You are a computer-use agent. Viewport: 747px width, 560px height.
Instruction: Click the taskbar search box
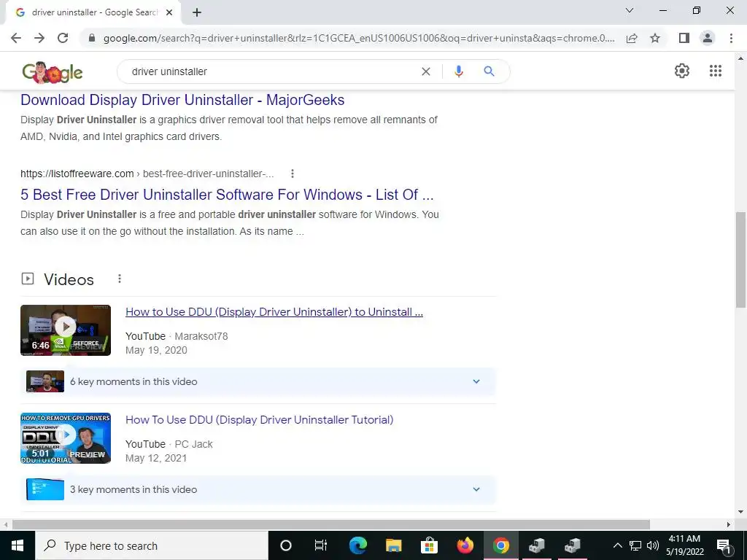[152, 545]
